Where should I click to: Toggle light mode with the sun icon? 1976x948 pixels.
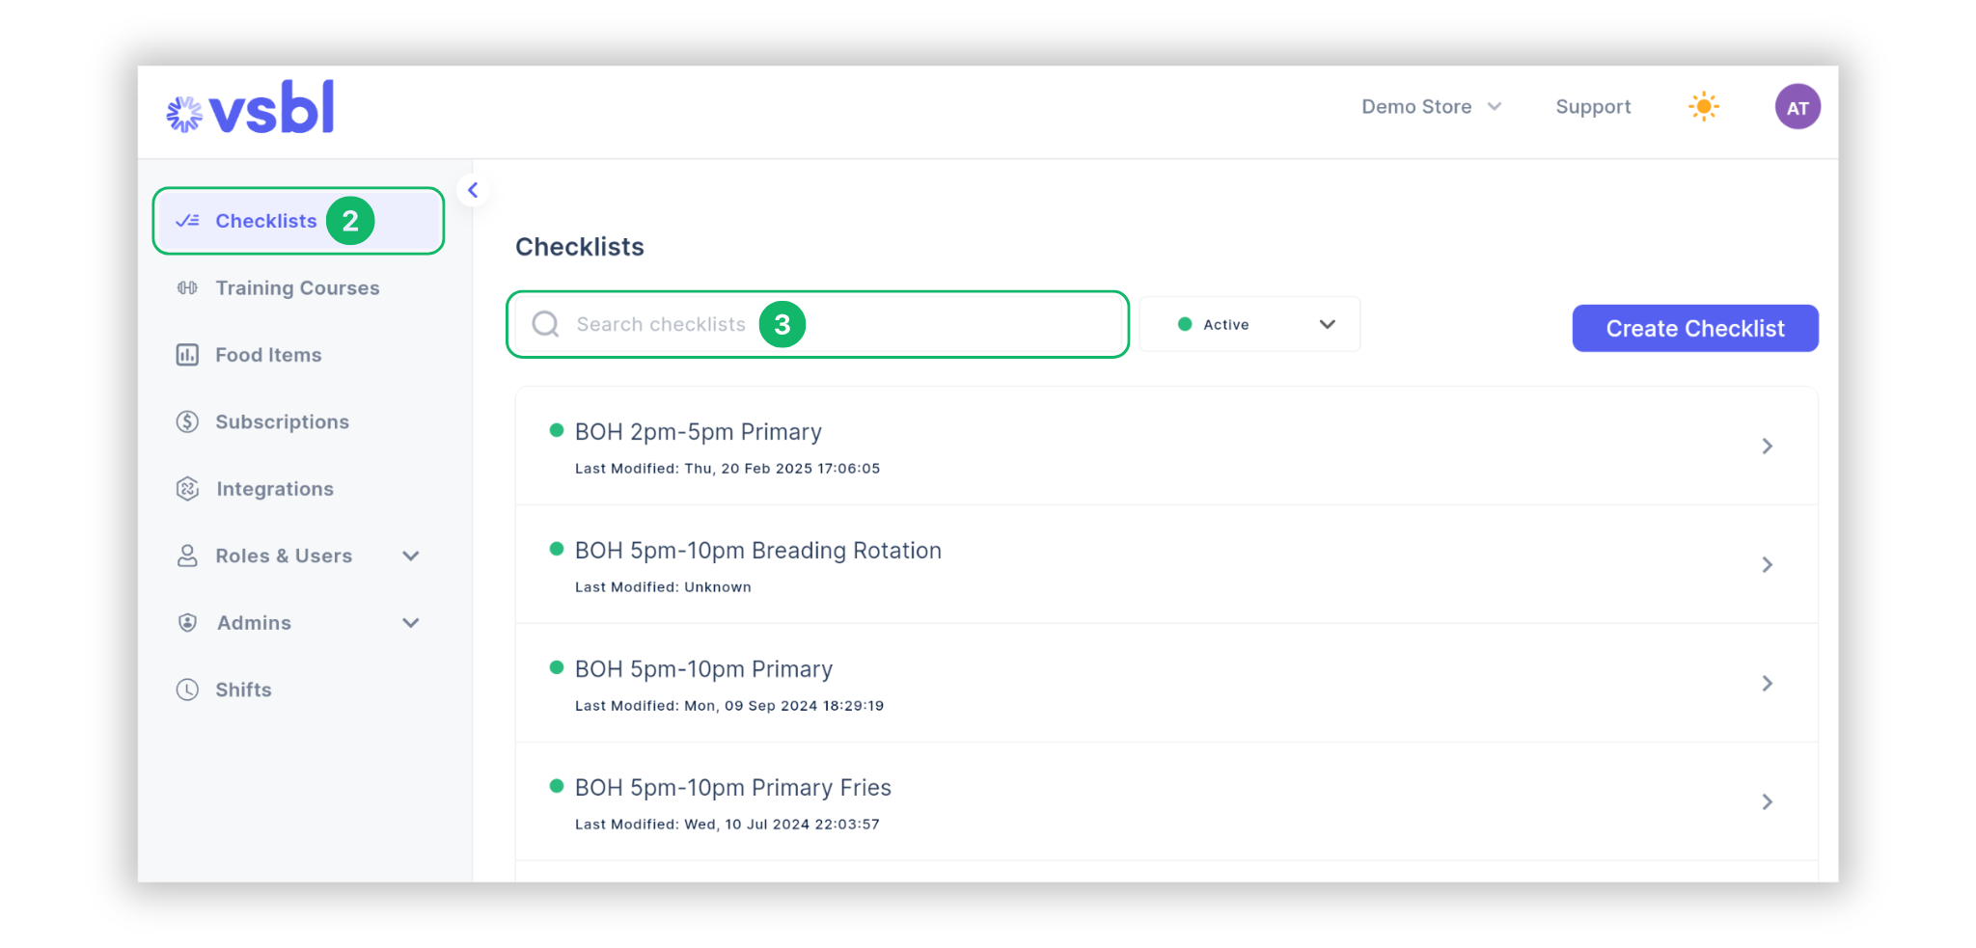1704,106
